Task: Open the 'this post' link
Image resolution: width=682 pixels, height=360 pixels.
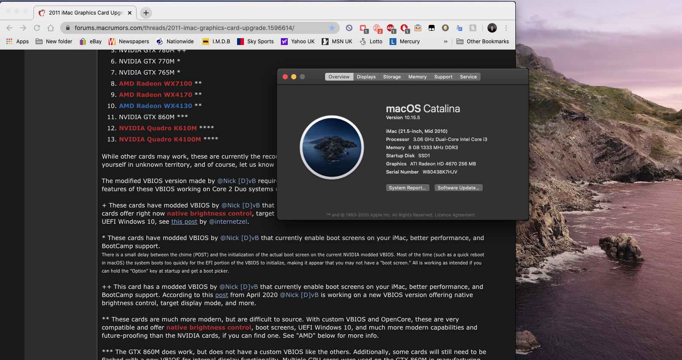Action: click(x=184, y=222)
